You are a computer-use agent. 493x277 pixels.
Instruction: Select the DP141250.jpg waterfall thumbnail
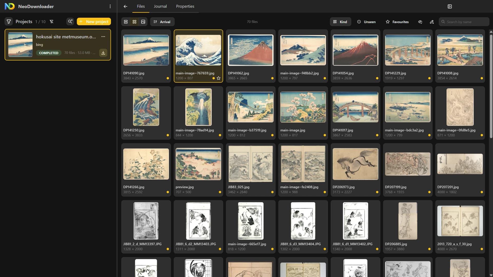click(x=146, y=107)
